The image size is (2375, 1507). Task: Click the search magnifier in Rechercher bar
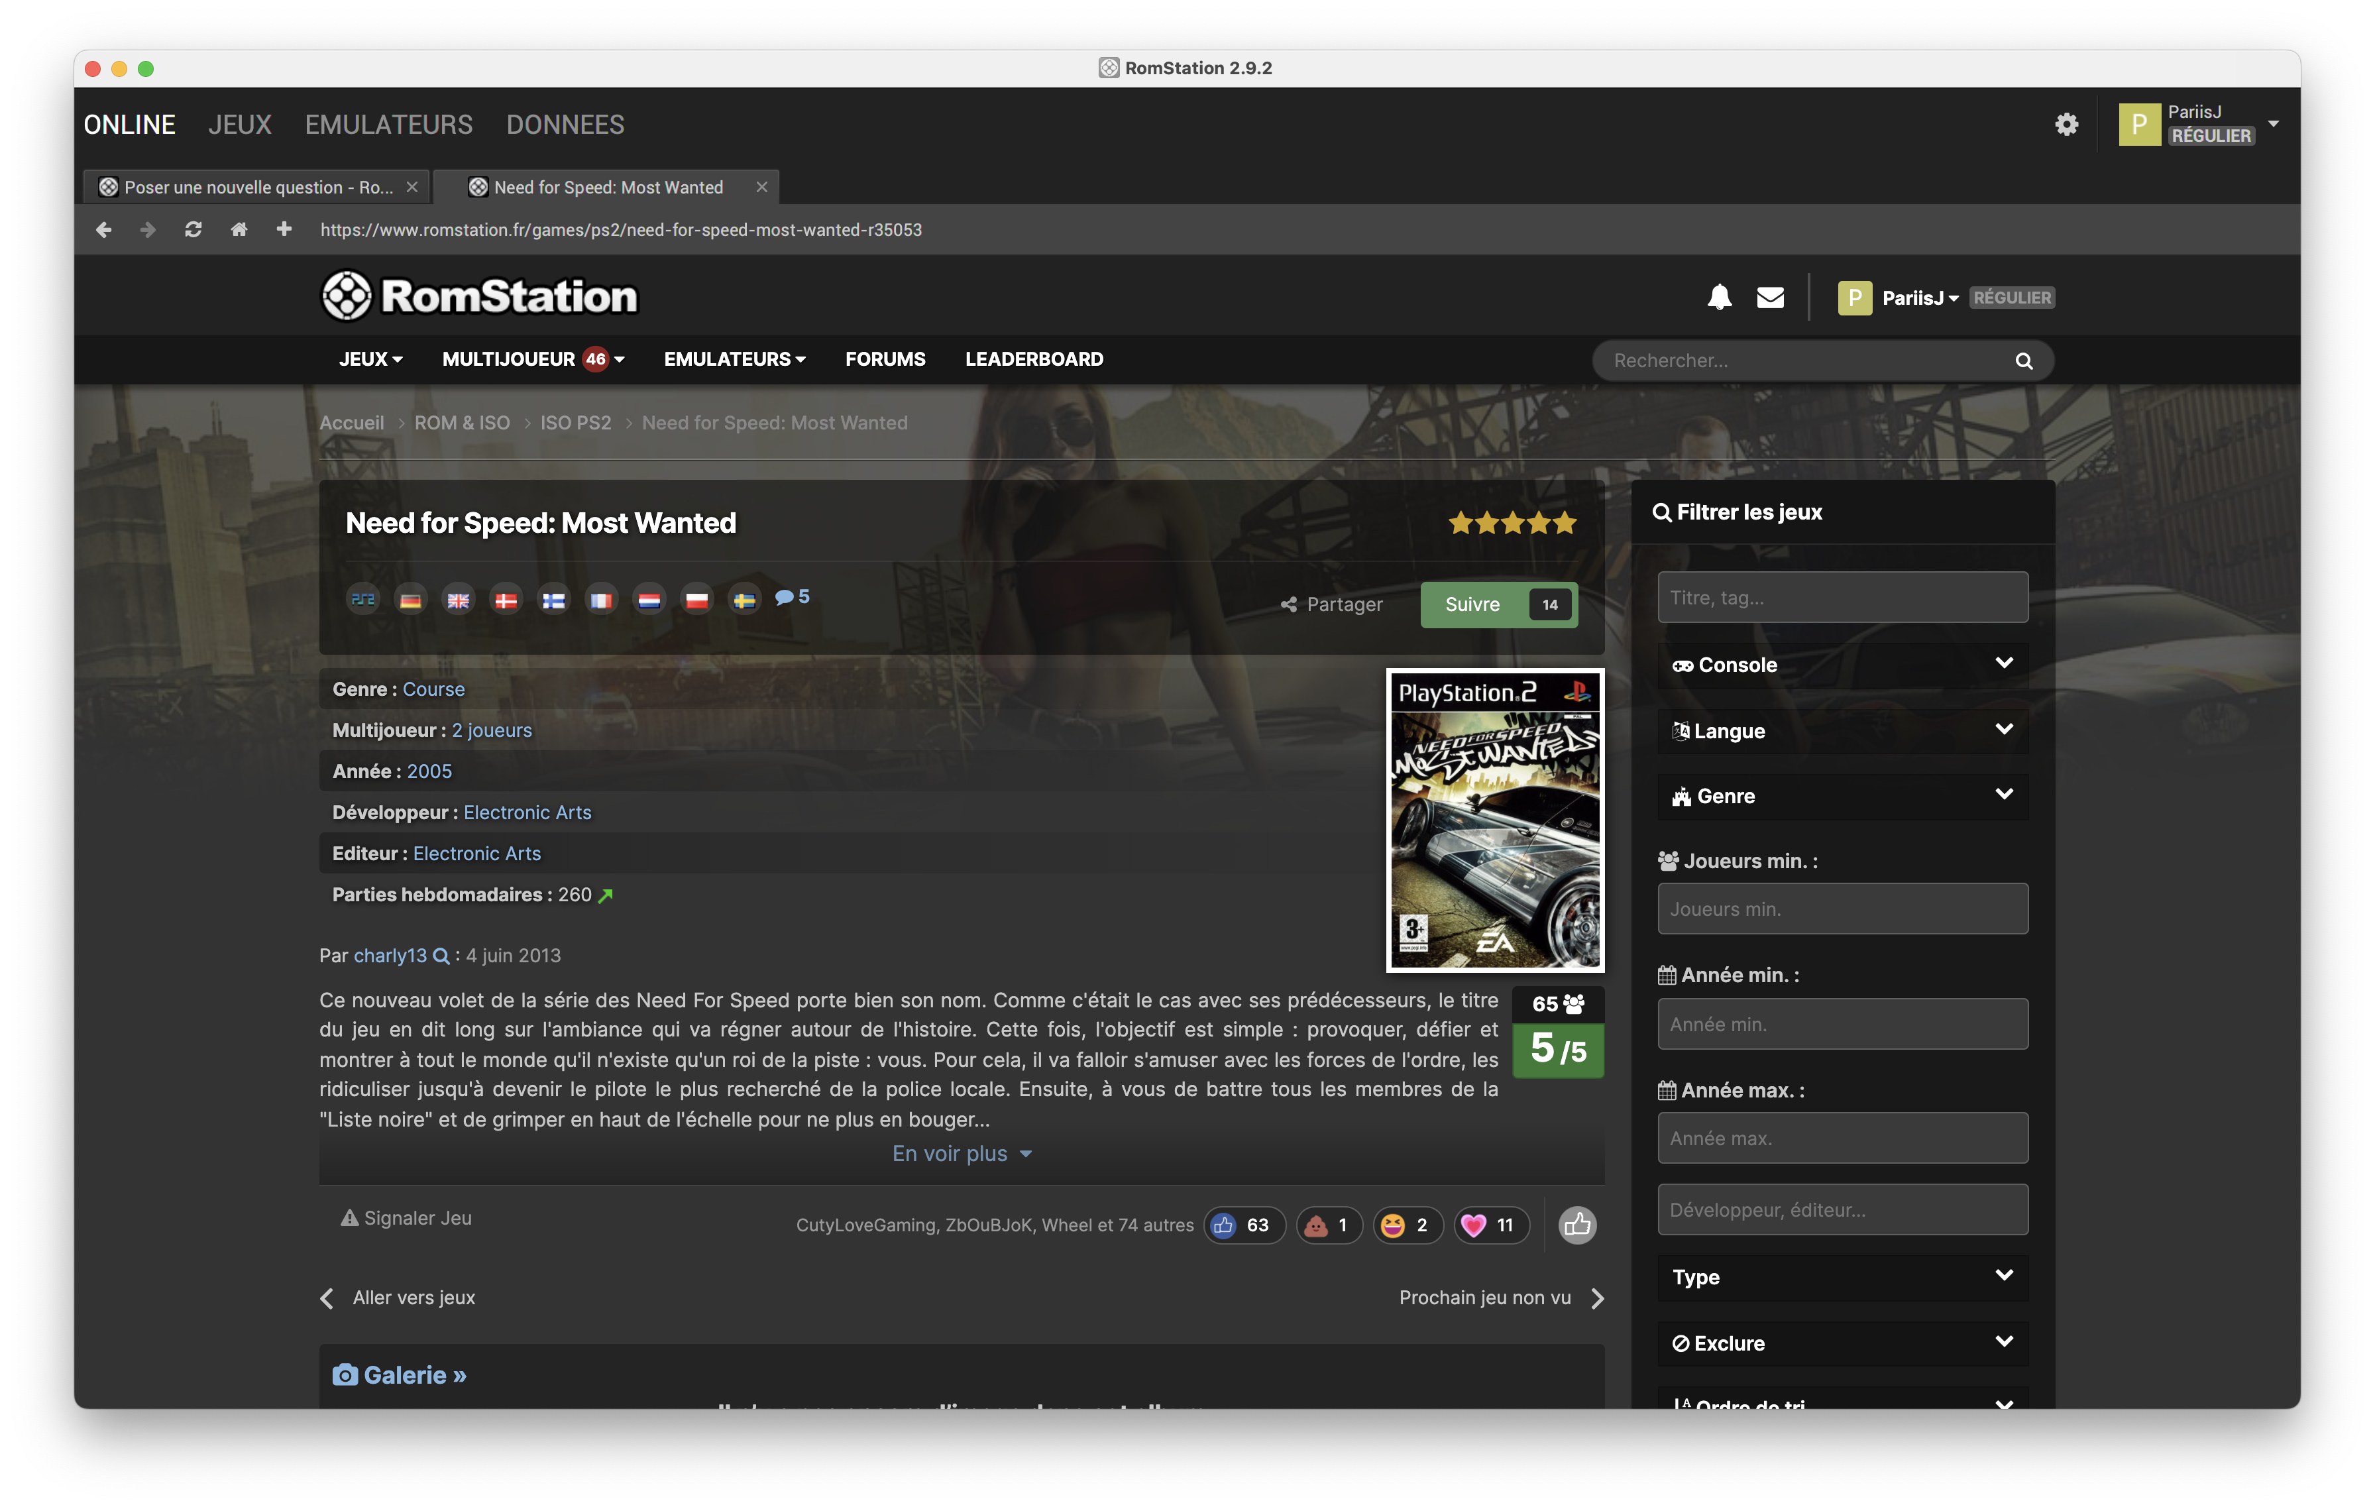pyautogui.click(x=2023, y=361)
